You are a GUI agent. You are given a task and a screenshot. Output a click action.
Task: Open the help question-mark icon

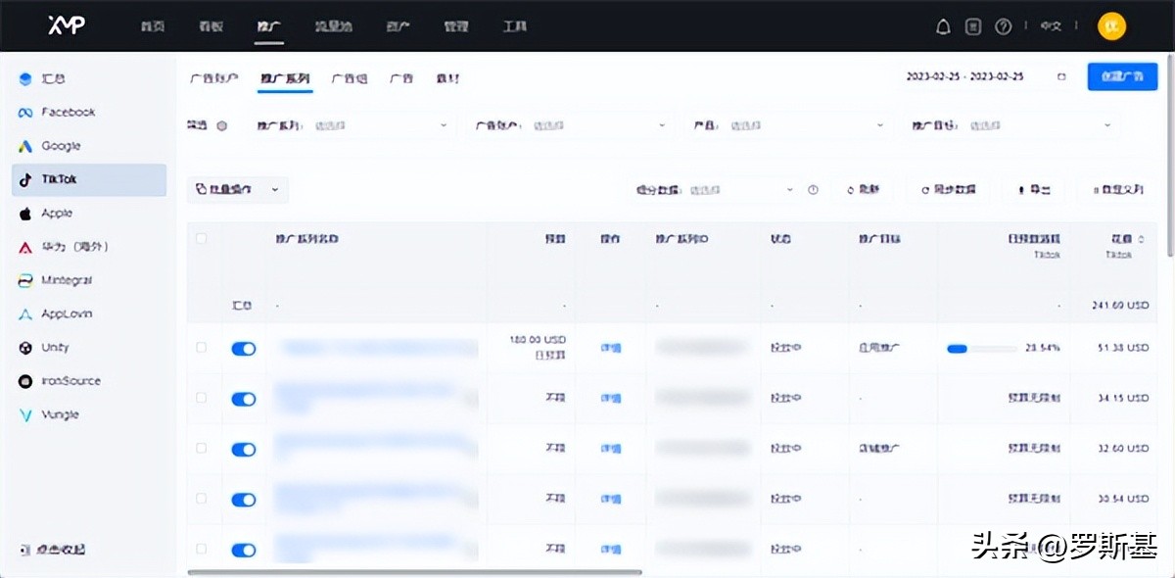[1003, 26]
